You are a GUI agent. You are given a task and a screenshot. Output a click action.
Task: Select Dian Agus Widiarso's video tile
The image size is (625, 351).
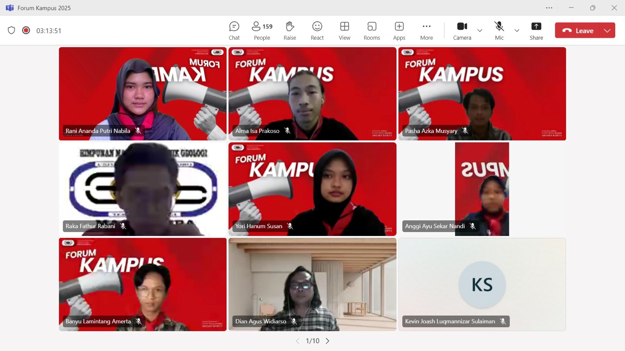(312, 284)
